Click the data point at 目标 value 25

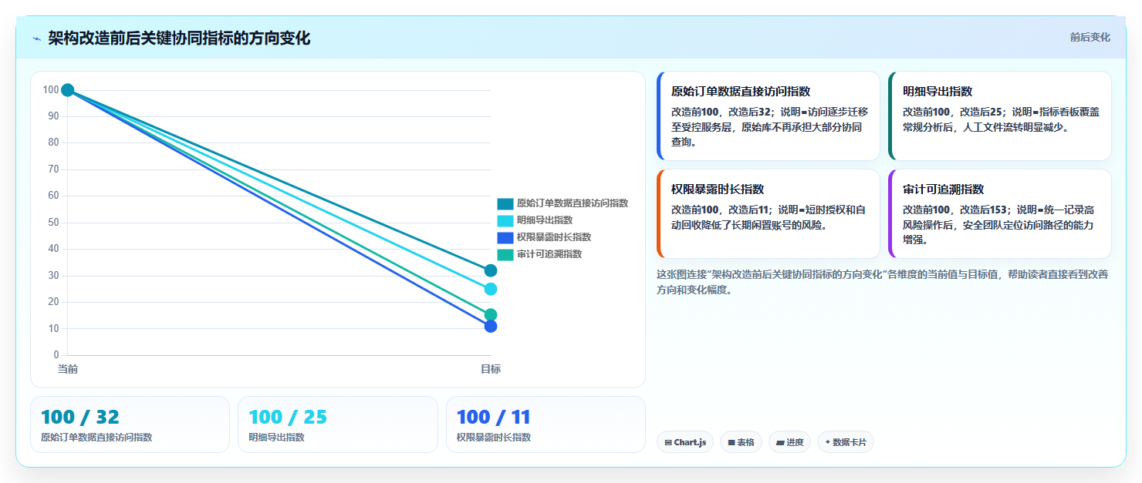[491, 289]
